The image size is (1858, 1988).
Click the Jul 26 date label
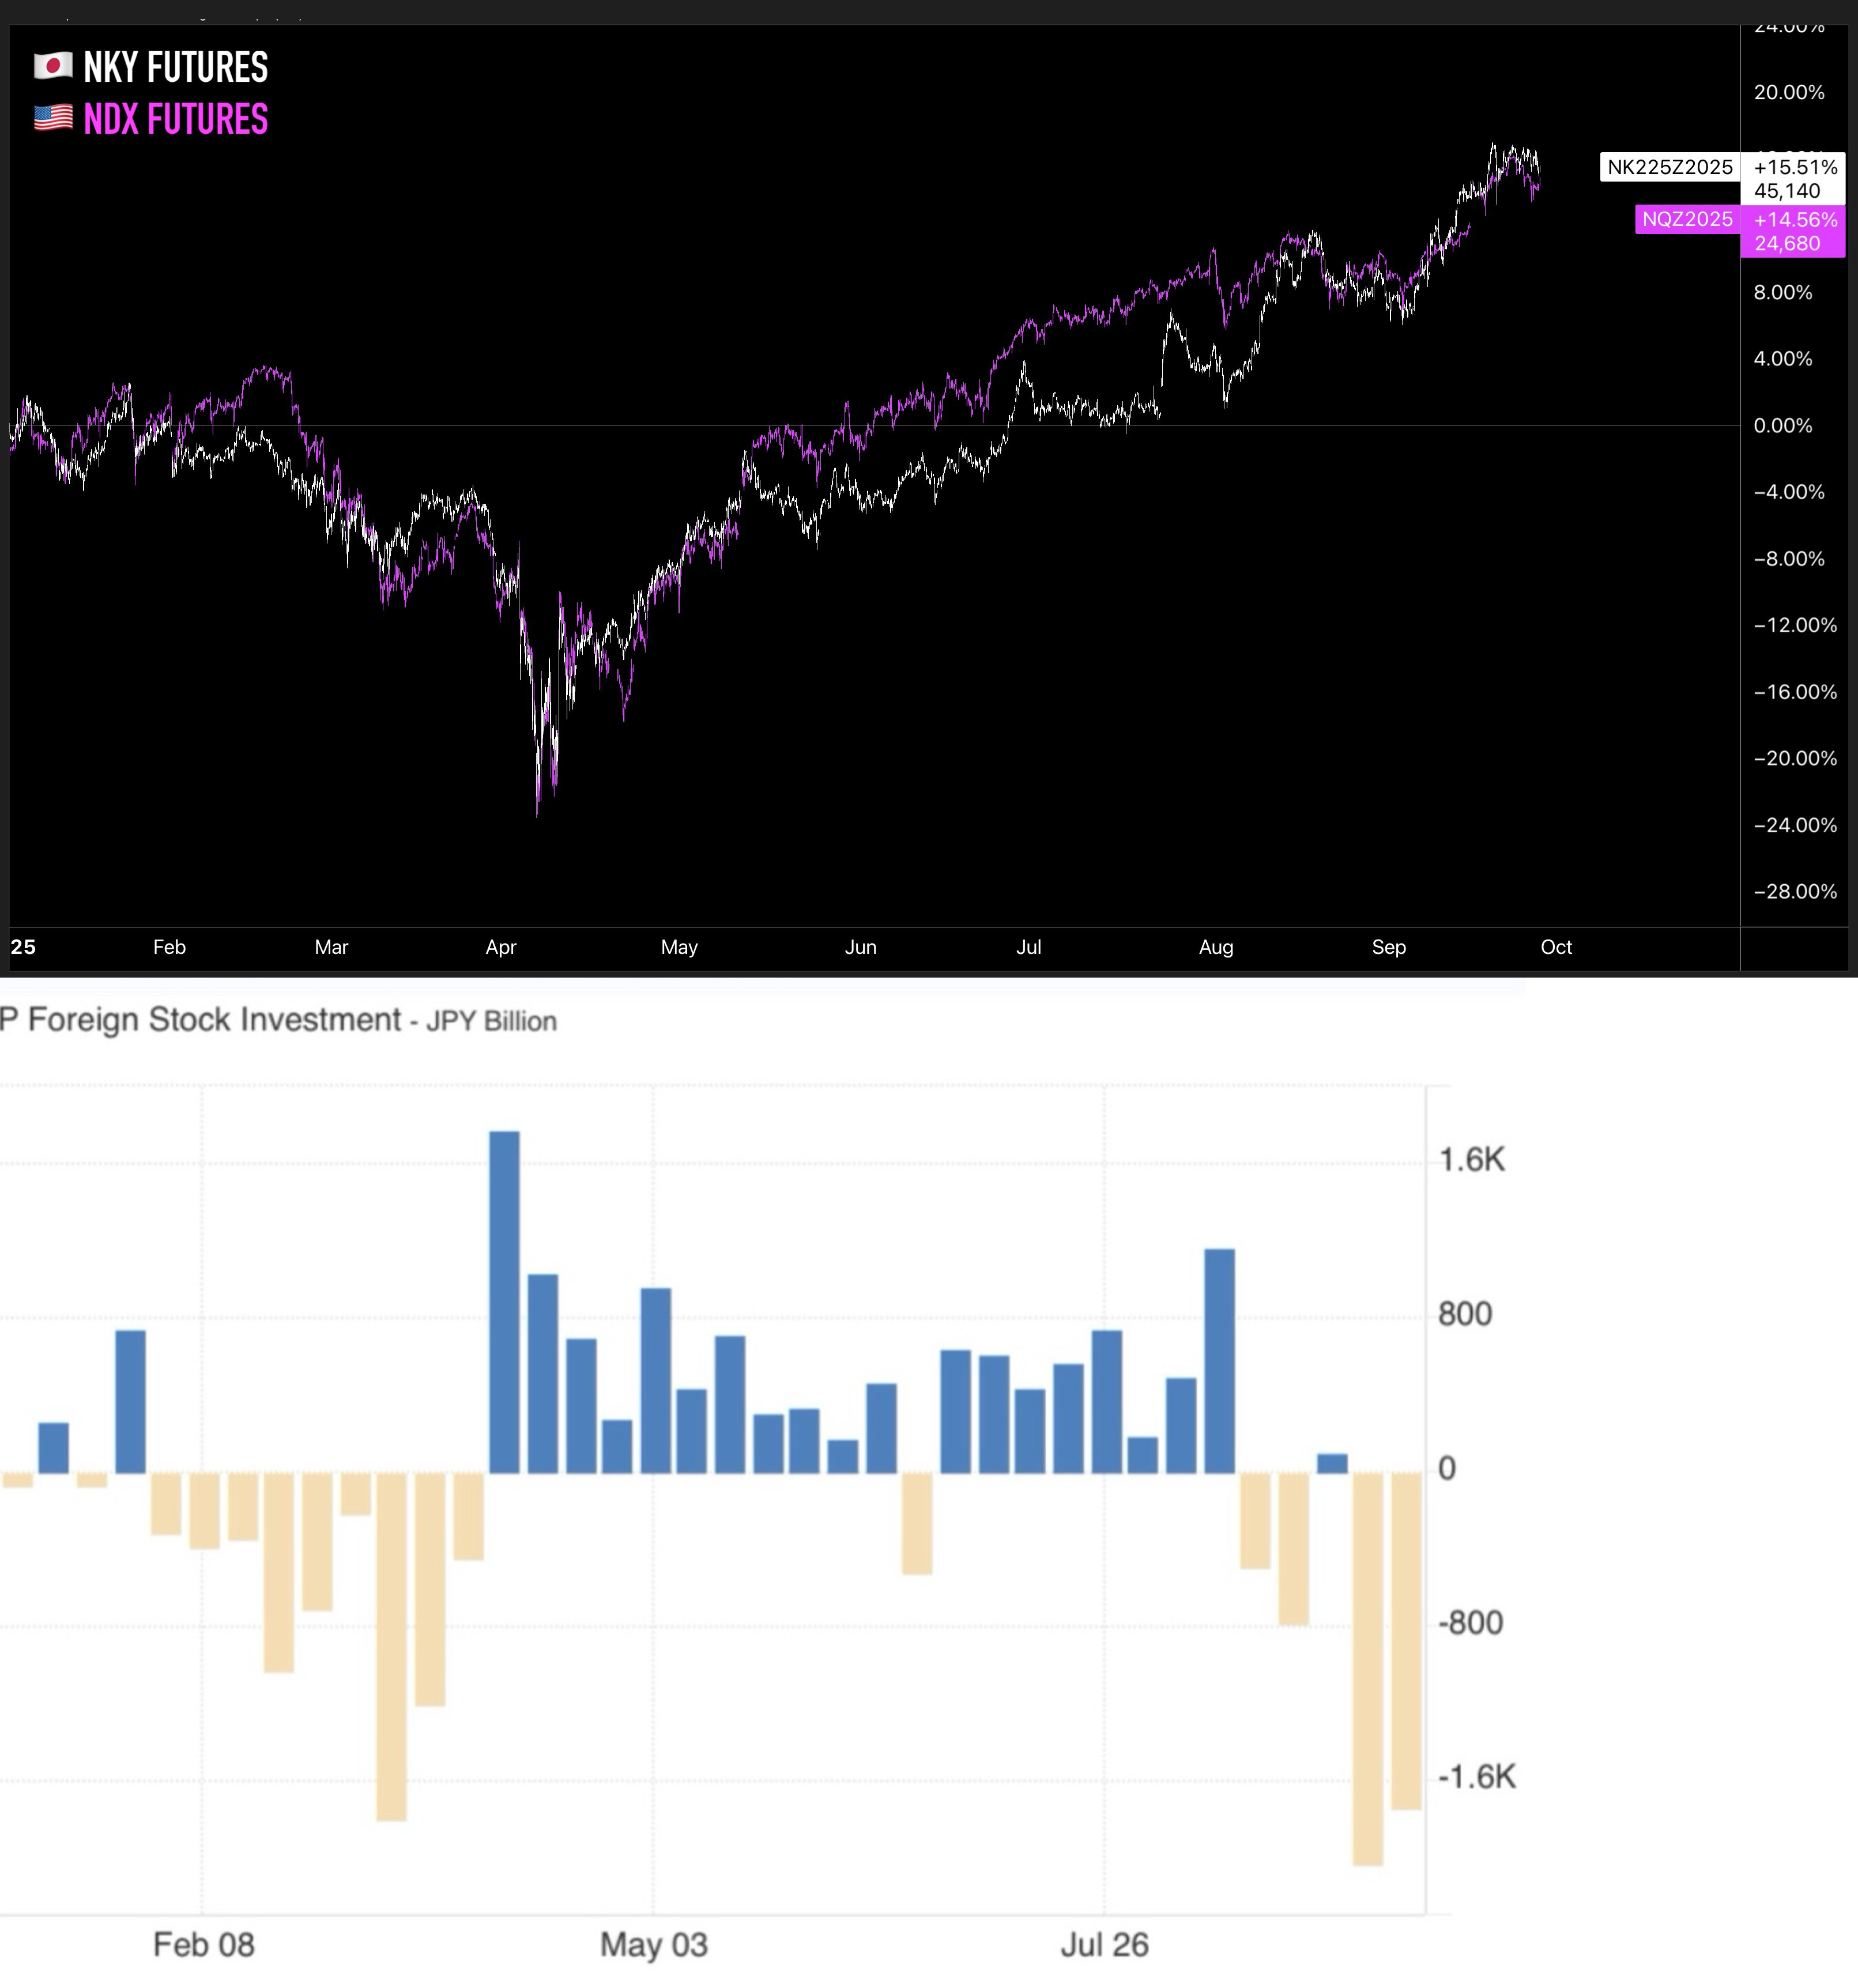click(1104, 1944)
